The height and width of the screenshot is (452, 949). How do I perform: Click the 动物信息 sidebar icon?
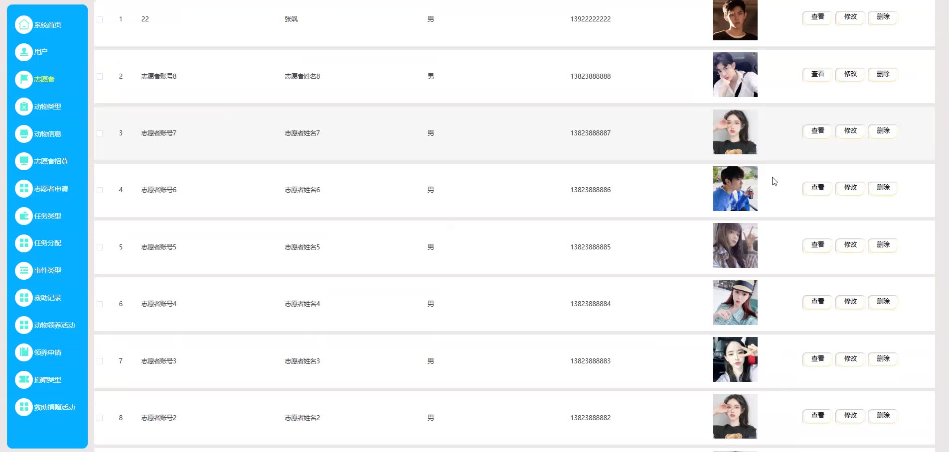click(x=23, y=134)
